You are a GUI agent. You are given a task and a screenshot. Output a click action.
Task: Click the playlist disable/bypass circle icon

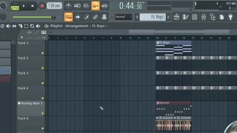[x=2, y=26]
